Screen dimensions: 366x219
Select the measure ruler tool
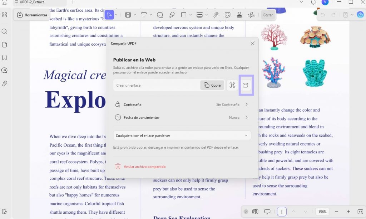click(199, 15)
